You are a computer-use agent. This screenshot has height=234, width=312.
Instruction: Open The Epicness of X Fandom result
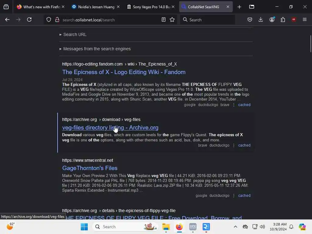124,72
